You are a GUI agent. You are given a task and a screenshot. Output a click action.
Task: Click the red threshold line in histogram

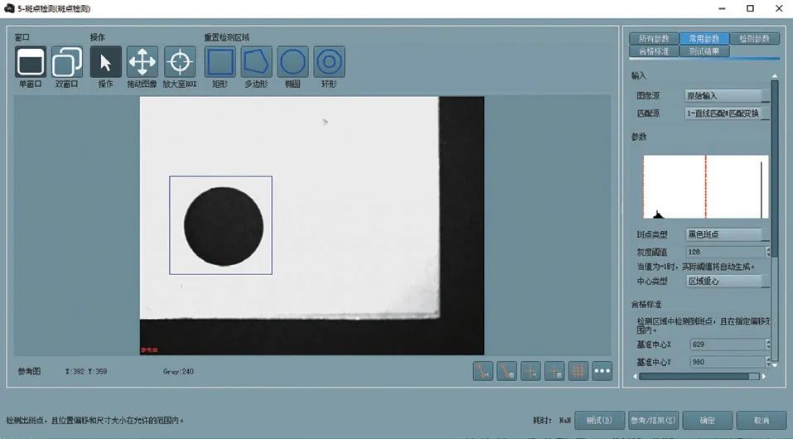(705, 186)
